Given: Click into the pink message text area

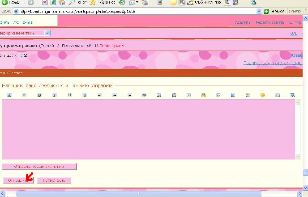Looking at the screenshot, I should [x=149, y=129].
